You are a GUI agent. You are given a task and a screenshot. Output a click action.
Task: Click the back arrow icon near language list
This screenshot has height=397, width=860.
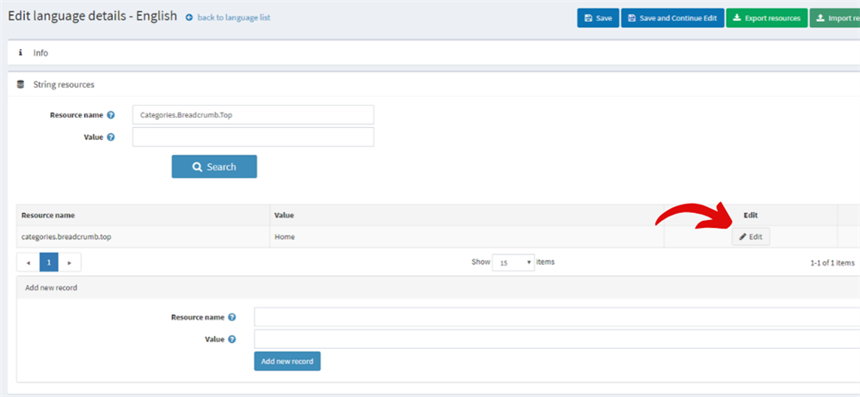(x=189, y=17)
